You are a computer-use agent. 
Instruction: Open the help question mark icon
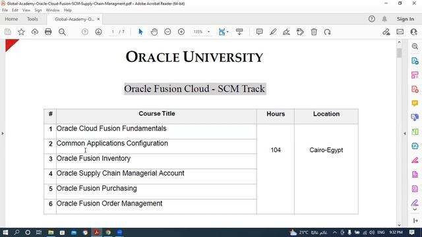point(372,19)
